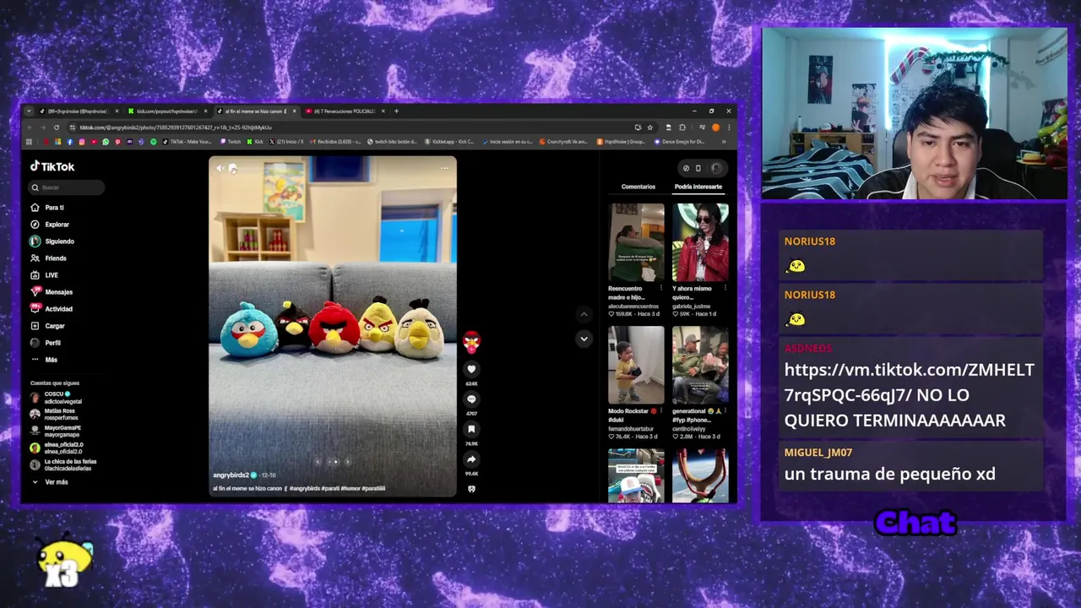Viewport: 1081px width, 608px height.
Task: Open alecubareencuentros creator name
Action: coord(633,307)
